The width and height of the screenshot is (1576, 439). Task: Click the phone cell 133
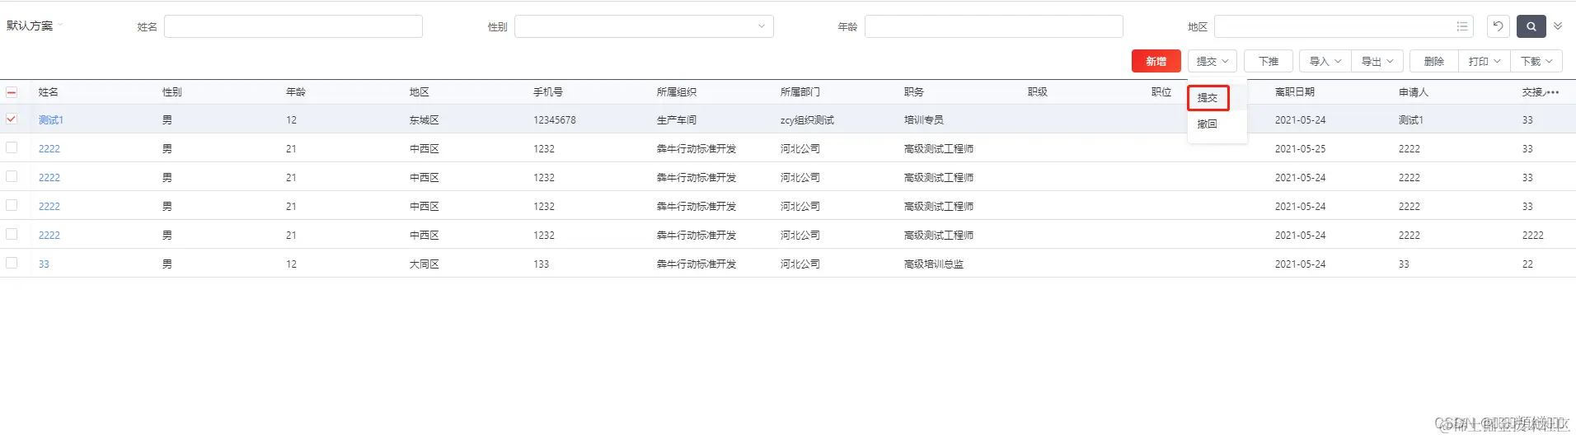click(x=541, y=264)
